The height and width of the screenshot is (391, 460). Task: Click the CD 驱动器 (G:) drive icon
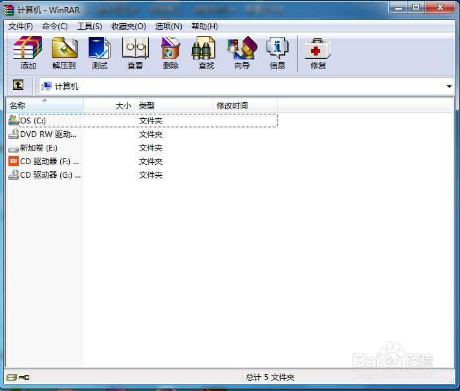pos(14,174)
